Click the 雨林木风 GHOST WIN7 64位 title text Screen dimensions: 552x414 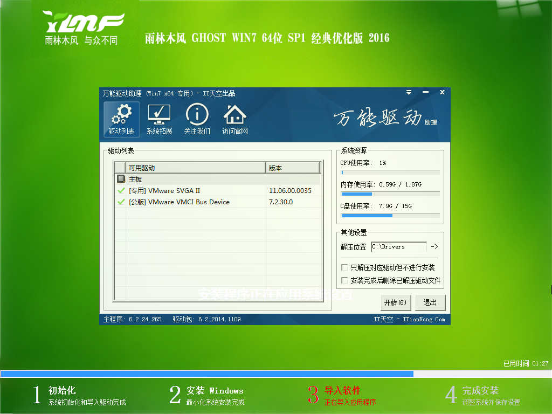(x=267, y=38)
